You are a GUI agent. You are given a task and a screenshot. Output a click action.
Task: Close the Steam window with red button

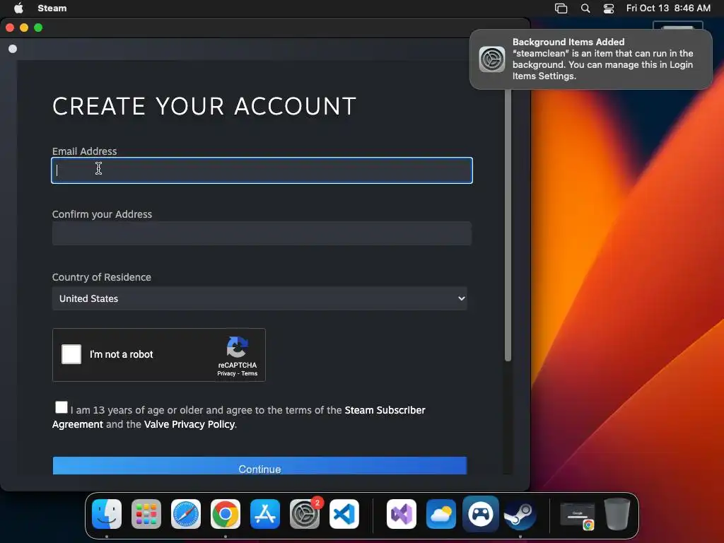[x=10, y=28]
